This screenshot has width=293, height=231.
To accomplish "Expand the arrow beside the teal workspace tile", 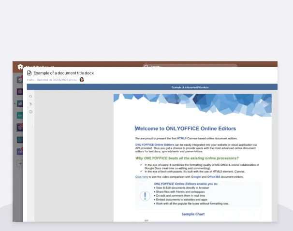I will [x=15, y=103].
